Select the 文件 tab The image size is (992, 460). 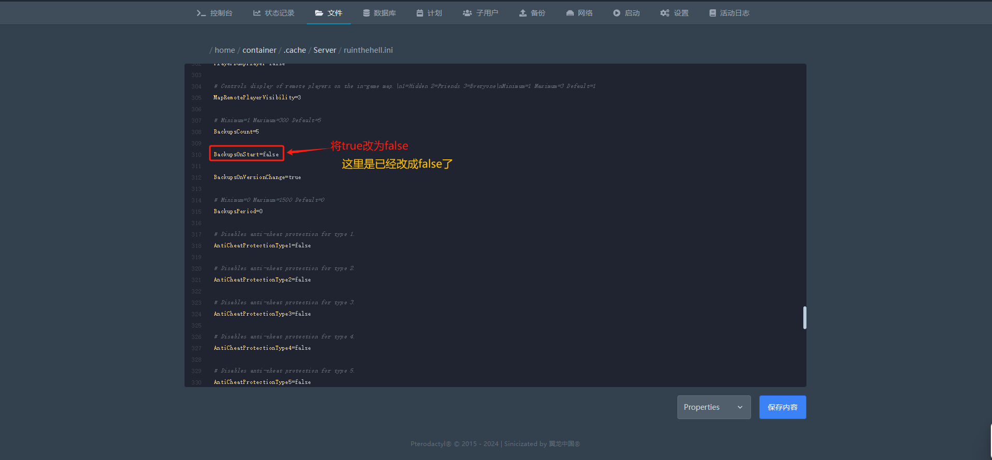click(x=329, y=13)
